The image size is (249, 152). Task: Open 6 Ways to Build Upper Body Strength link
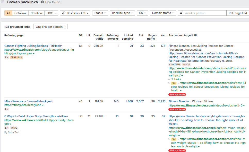click(x=36, y=116)
